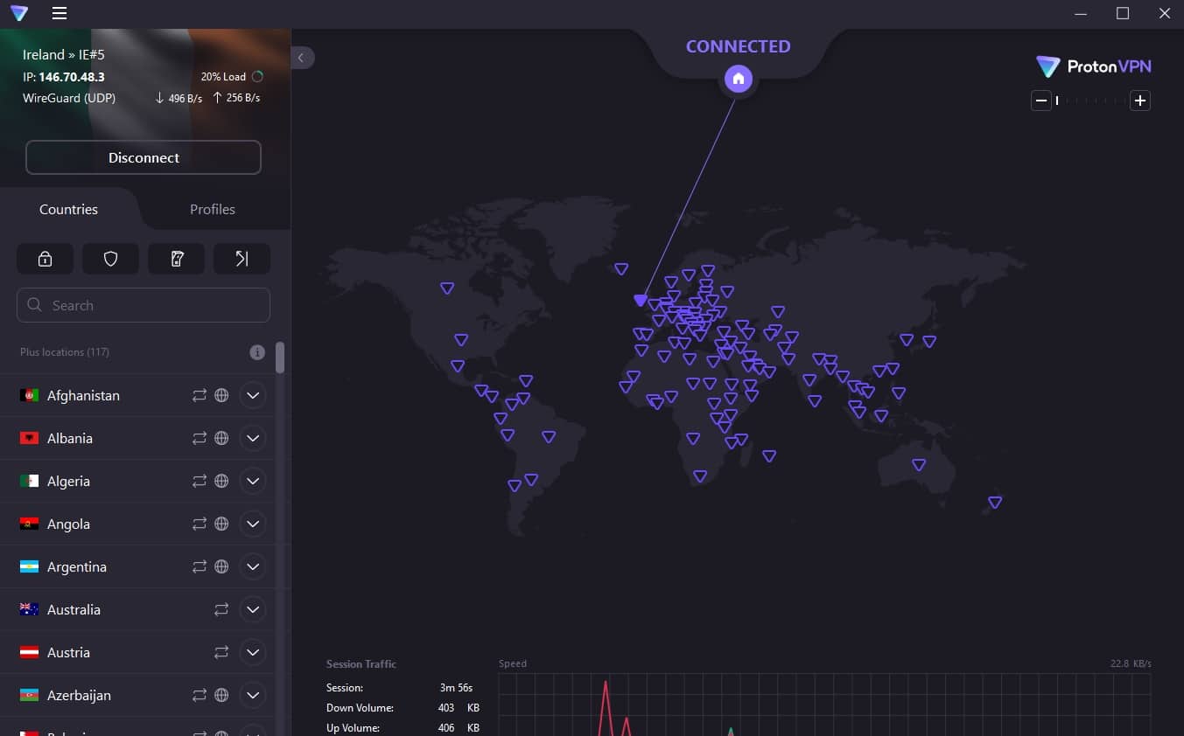
Task: Click the Iceland map marker
Action: coord(621,269)
